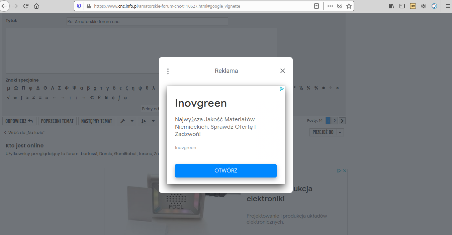Expand the topic tools dropdown arrow
The height and width of the screenshot is (235, 452).
132,121
